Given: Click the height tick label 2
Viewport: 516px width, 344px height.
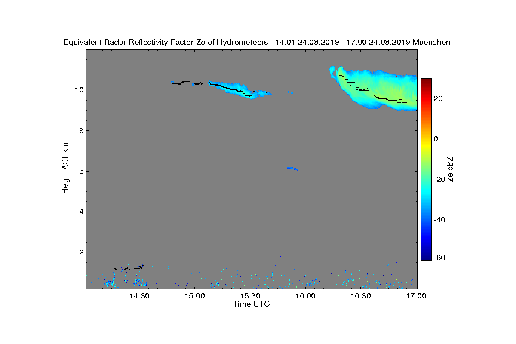Looking at the screenshot, I should 80,252.
